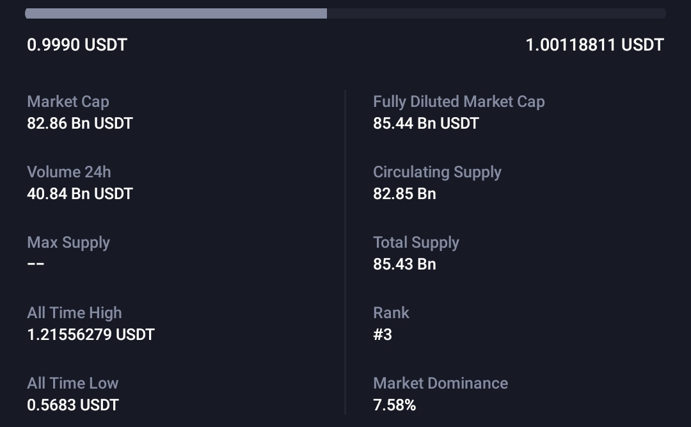Select the Market Cap label
Image resolution: width=691 pixels, height=427 pixels.
[68, 102]
